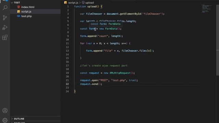The width and height of the screenshot is (219, 123).
Task: Click the "file" string on line 13
Action: coord(108,51)
